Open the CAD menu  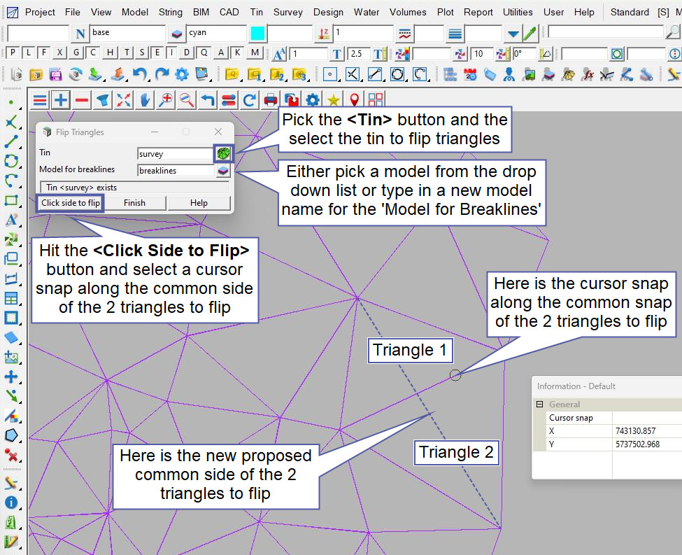(229, 12)
